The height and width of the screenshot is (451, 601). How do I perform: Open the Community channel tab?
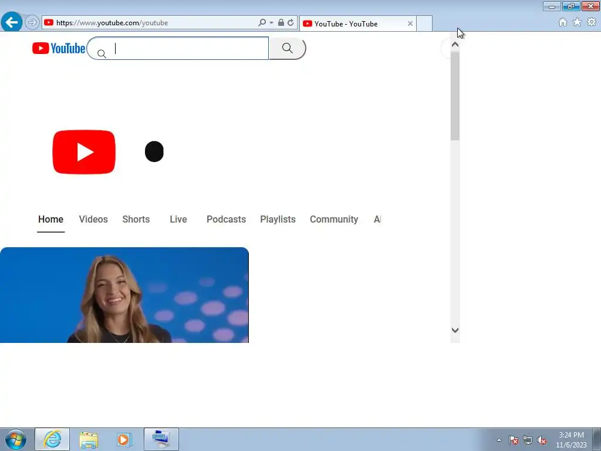pos(334,220)
